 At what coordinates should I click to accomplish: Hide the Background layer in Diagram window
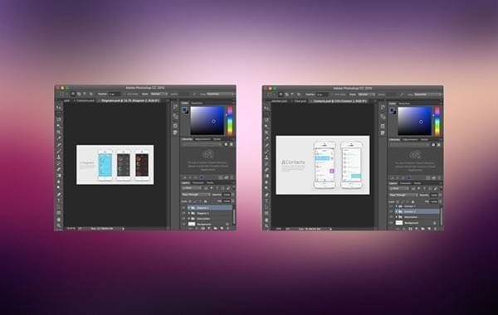click(x=184, y=224)
